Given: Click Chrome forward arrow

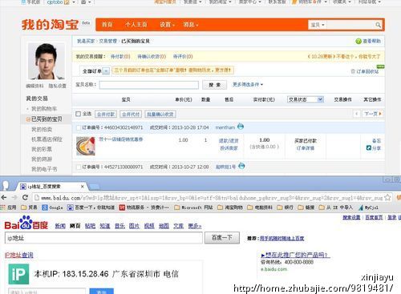Looking at the screenshot, I should click(14, 198).
